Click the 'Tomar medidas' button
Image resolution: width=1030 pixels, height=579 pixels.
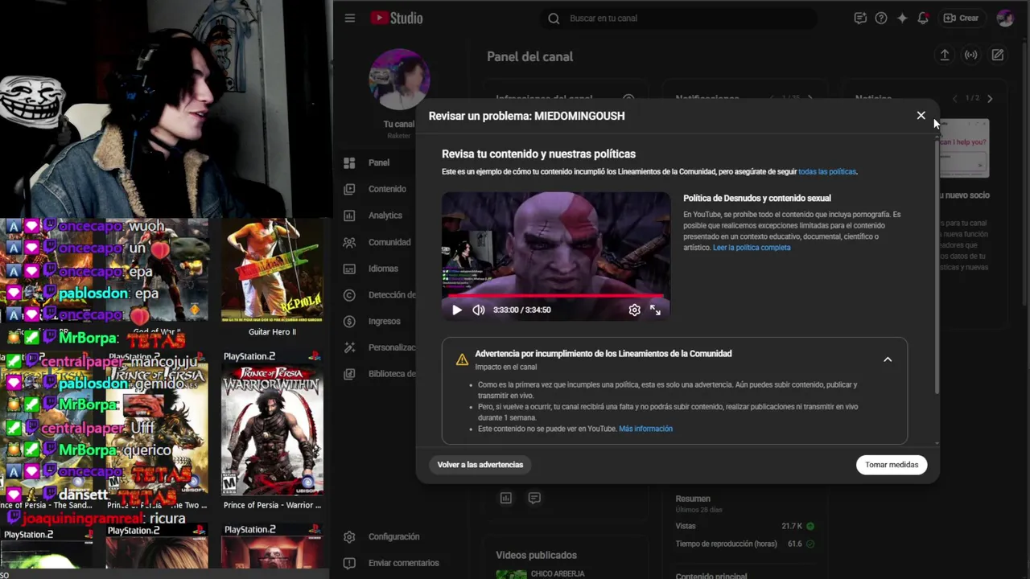tap(892, 465)
